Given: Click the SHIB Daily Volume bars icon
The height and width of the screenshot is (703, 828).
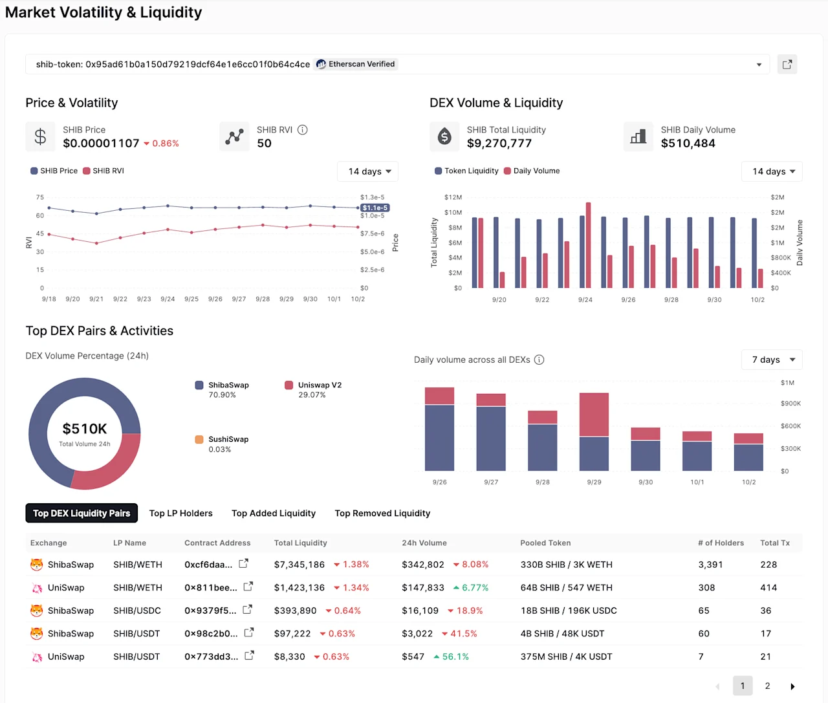Looking at the screenshot, I should (638, 136).
